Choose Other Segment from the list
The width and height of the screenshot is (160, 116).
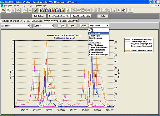click(99, 38)
